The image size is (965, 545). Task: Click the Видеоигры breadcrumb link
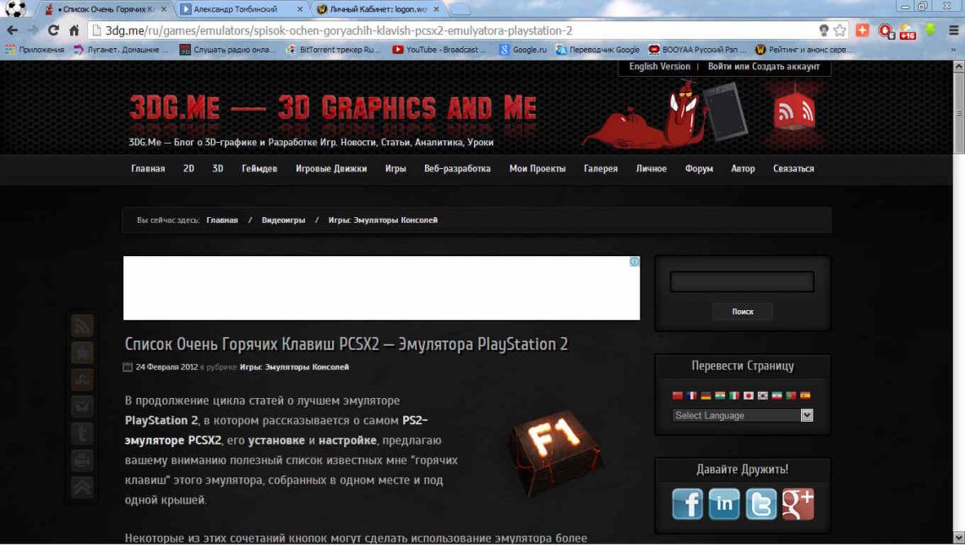point(283,221)
